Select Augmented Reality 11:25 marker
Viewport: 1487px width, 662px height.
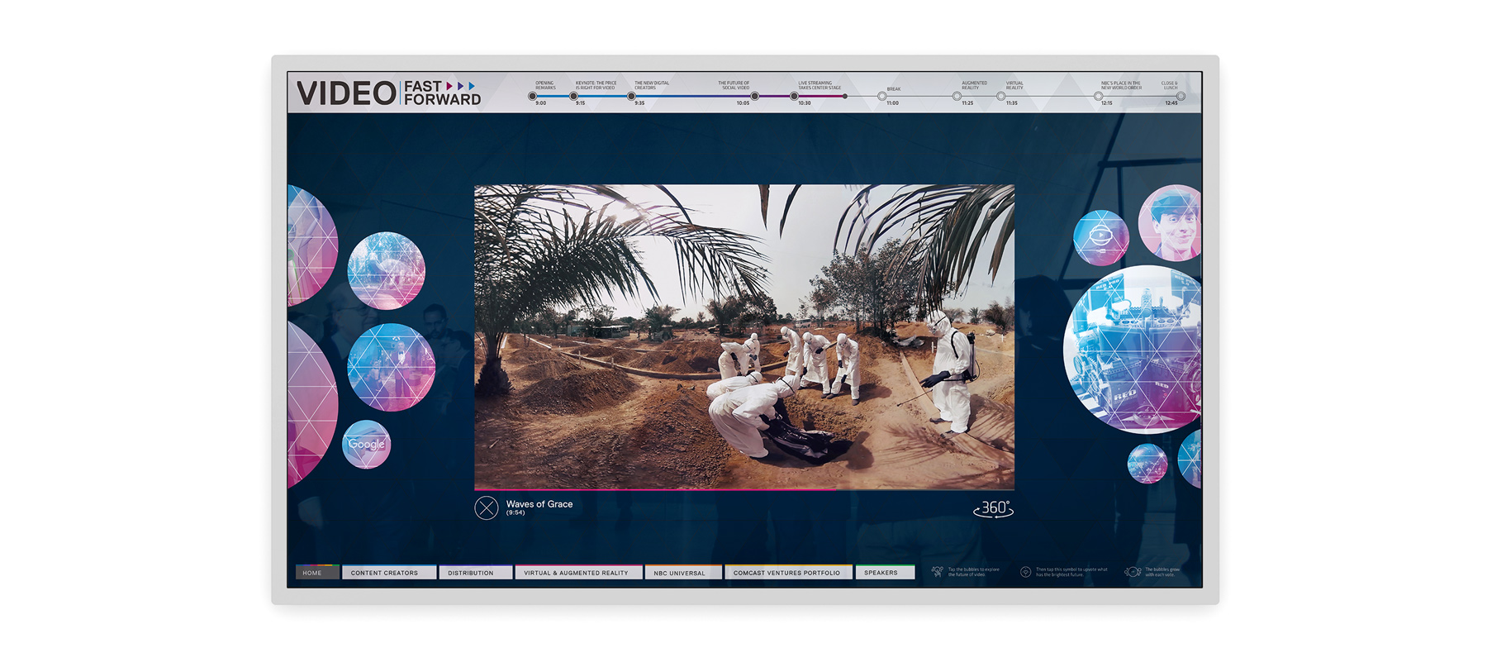coord(957,97)
